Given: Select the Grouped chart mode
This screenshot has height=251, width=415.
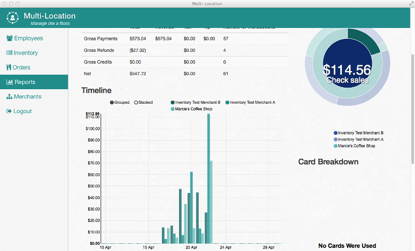Looking at the screenshot, I should point(112,103).
